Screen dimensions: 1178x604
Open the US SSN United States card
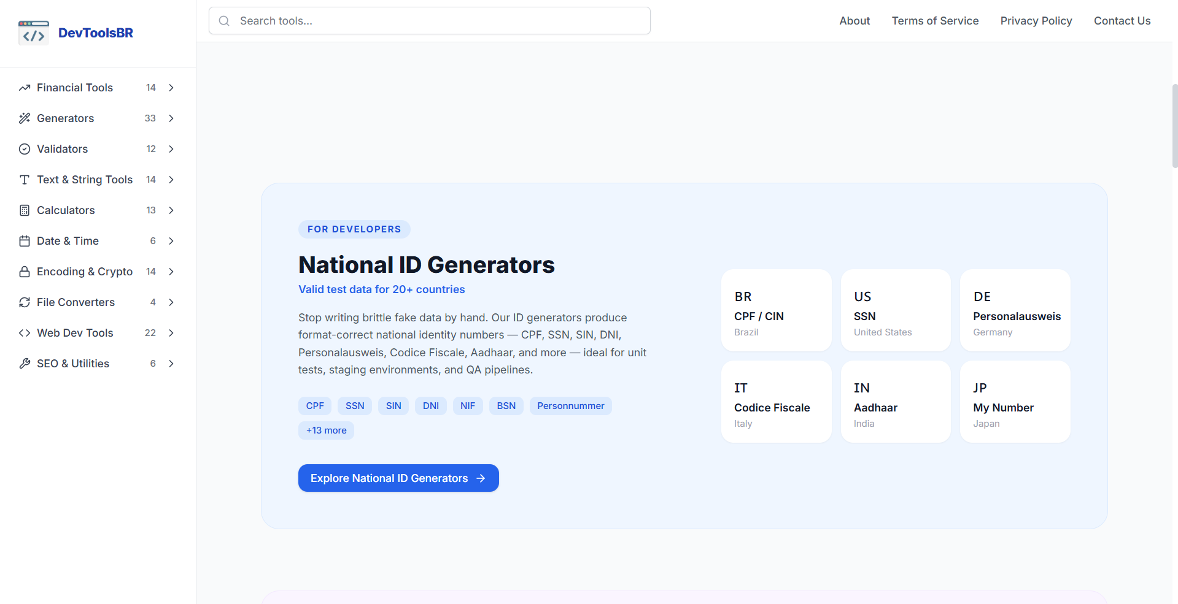click(896, 310)
